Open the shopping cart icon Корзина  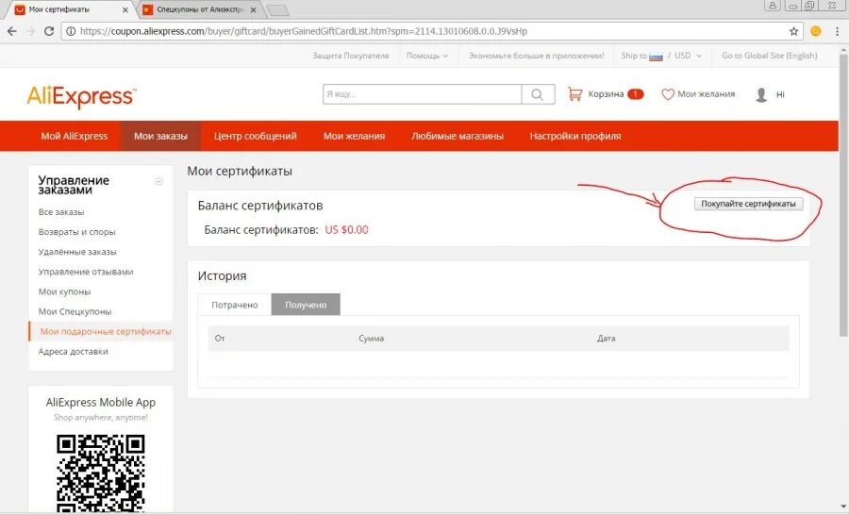coord(575,94)
